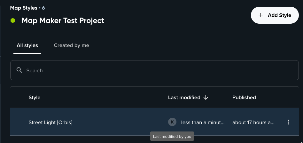This screenshot has width=303, height=143.
Task: Click the Published column header
Action: (x=244, y=98)
